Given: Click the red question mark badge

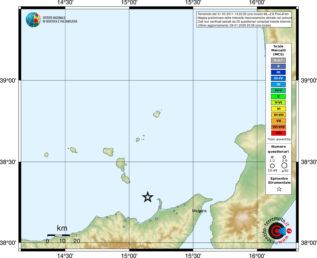Looking at the screenshot, I should coord(289,231).
